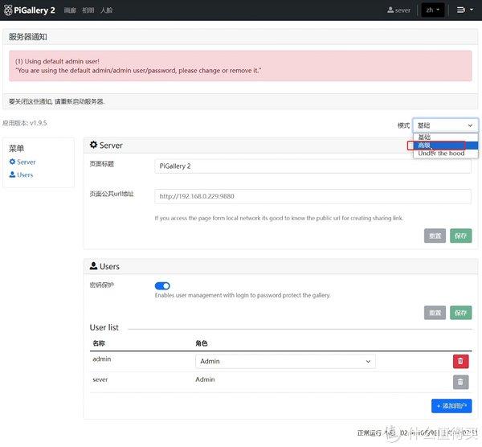Click the sever user account
This screenshot has width=482, height=447.
[398, 10]
